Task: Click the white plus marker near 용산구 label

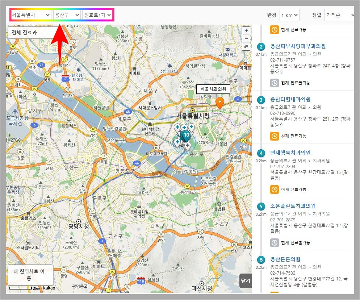Action: click(188, 146)
